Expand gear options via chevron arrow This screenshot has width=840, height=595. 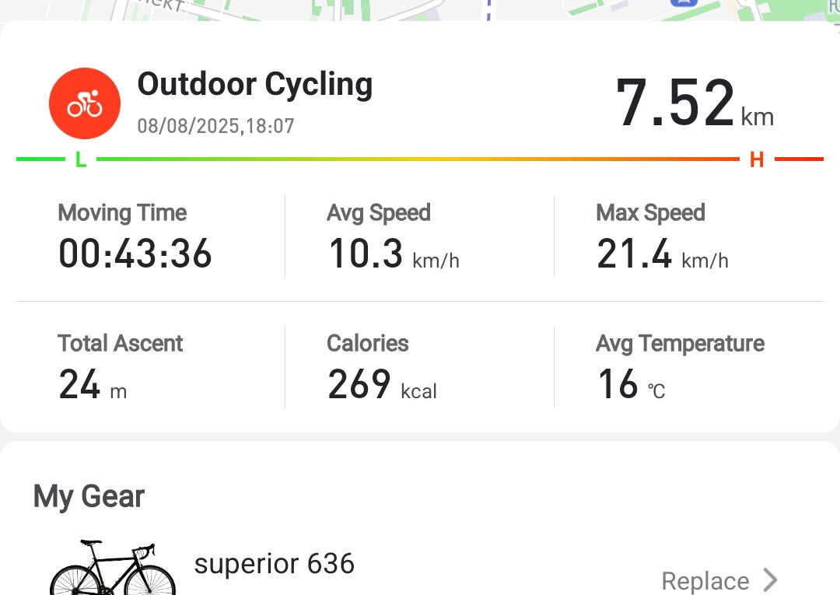770,580
